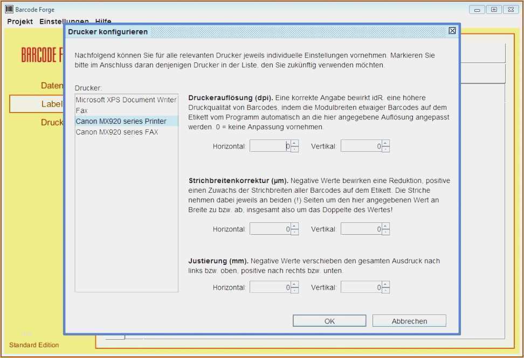Click the Barcode Forge title bar icon
Image resolution: width=524 pixels, height=358 pixels.
click(9, 9)
